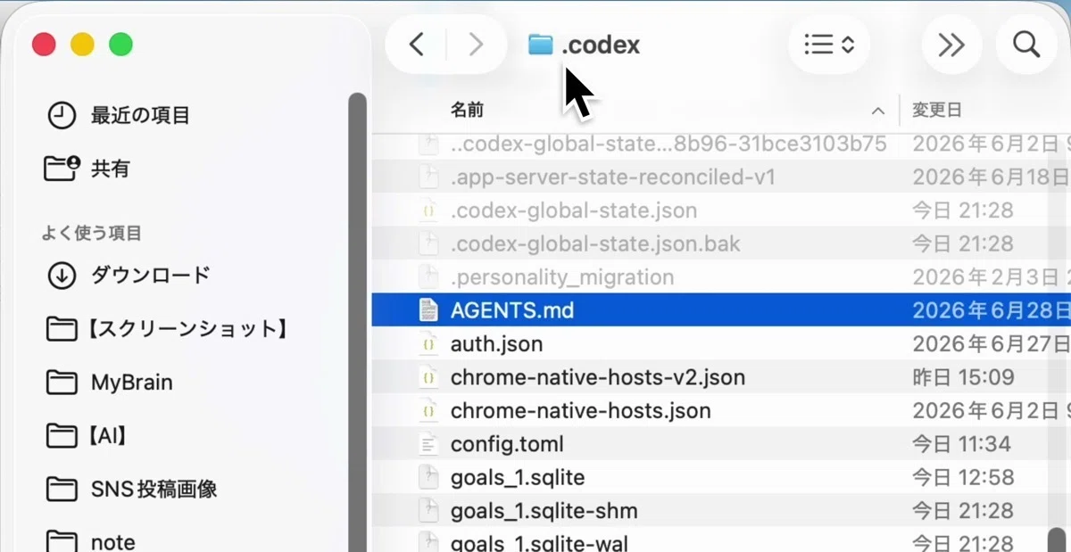Click the 今日 11:34 date for config.toml
This screenshot has width=1071, height=552.
click(x=961, y=444)
